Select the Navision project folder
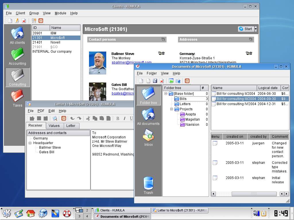The image size is (294, 220). [192, 124]
